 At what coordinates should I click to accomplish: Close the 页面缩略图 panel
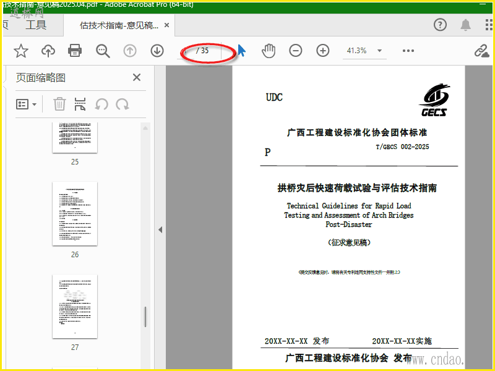(137, 77)
